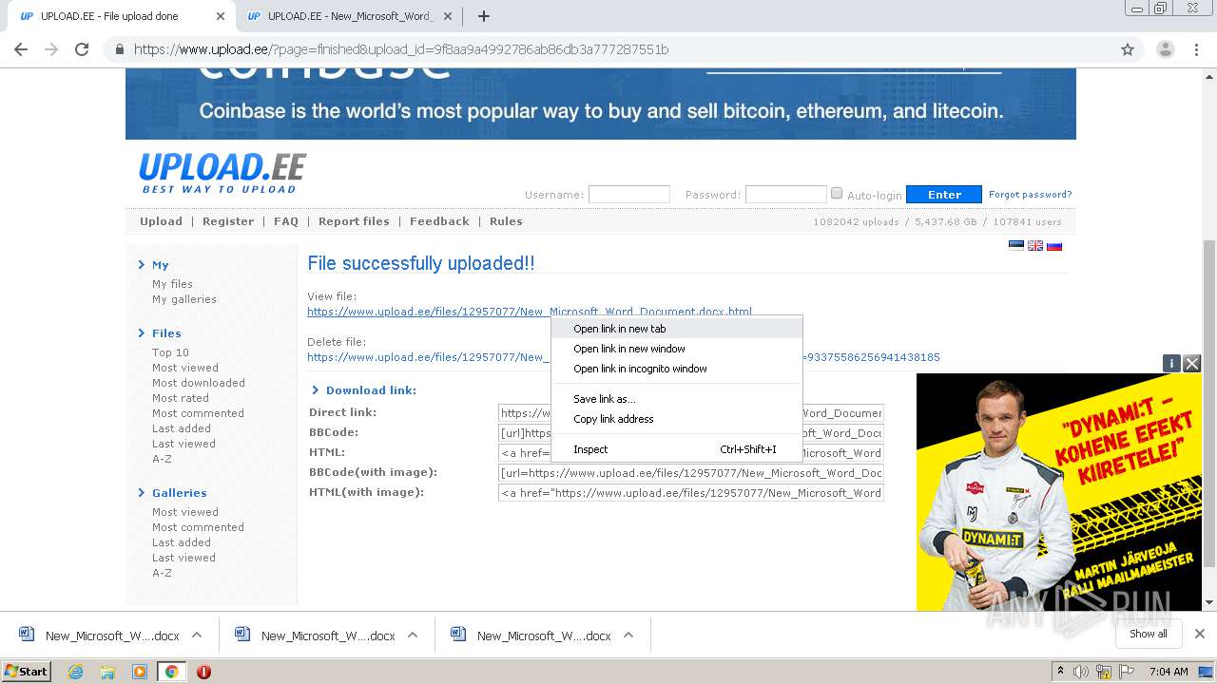Viewport: 1217px width, 684px height.
Task: Open the Feedback navigation link
Action: (439, 221)
